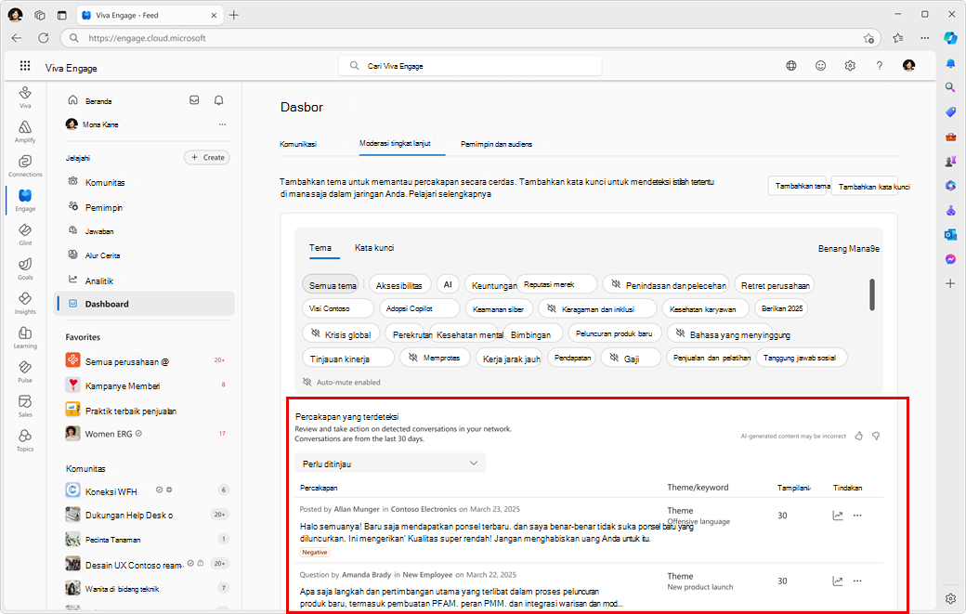
Task: Select the Semua tema filter chip
Action: pos(331,284)
